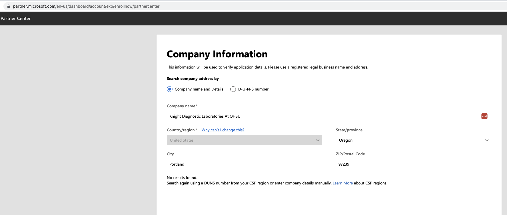Click the Partner Center header title
Image resolution: width=507 pixels, height=215 pixels.
click(x=16, y=19)
